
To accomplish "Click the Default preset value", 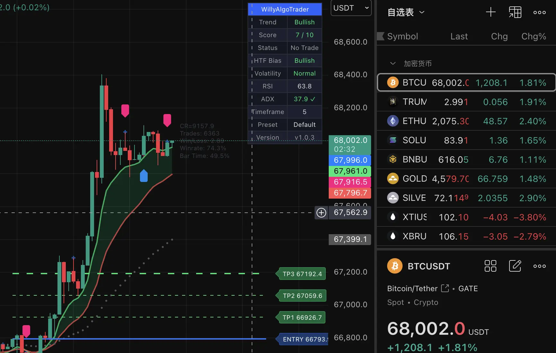I will pos(305,125).
